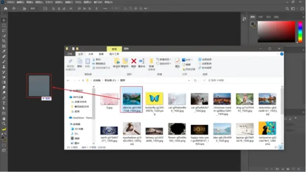Screen dimensions: 306x172
Task: Click 反向选择 (Invert selection) button
Action: click(205, 68)
